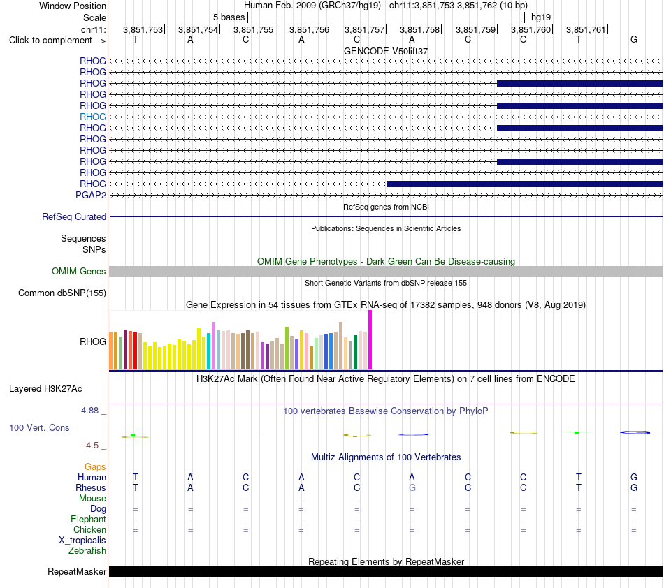The height and width of the screenshot is (588, 664).
Task: Click the gray OMIM Genes bar
Action: [386, 271]
